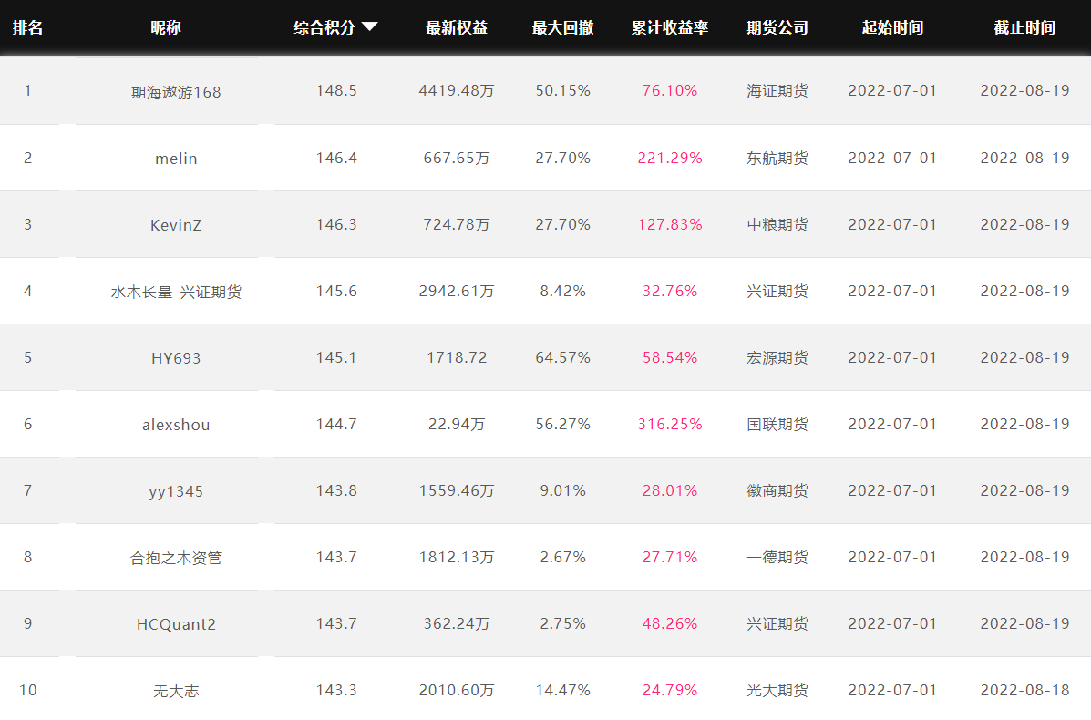This screenshot has height=720, width=1091.
Task: Click score value 148.5
Action: click(336, 90)
